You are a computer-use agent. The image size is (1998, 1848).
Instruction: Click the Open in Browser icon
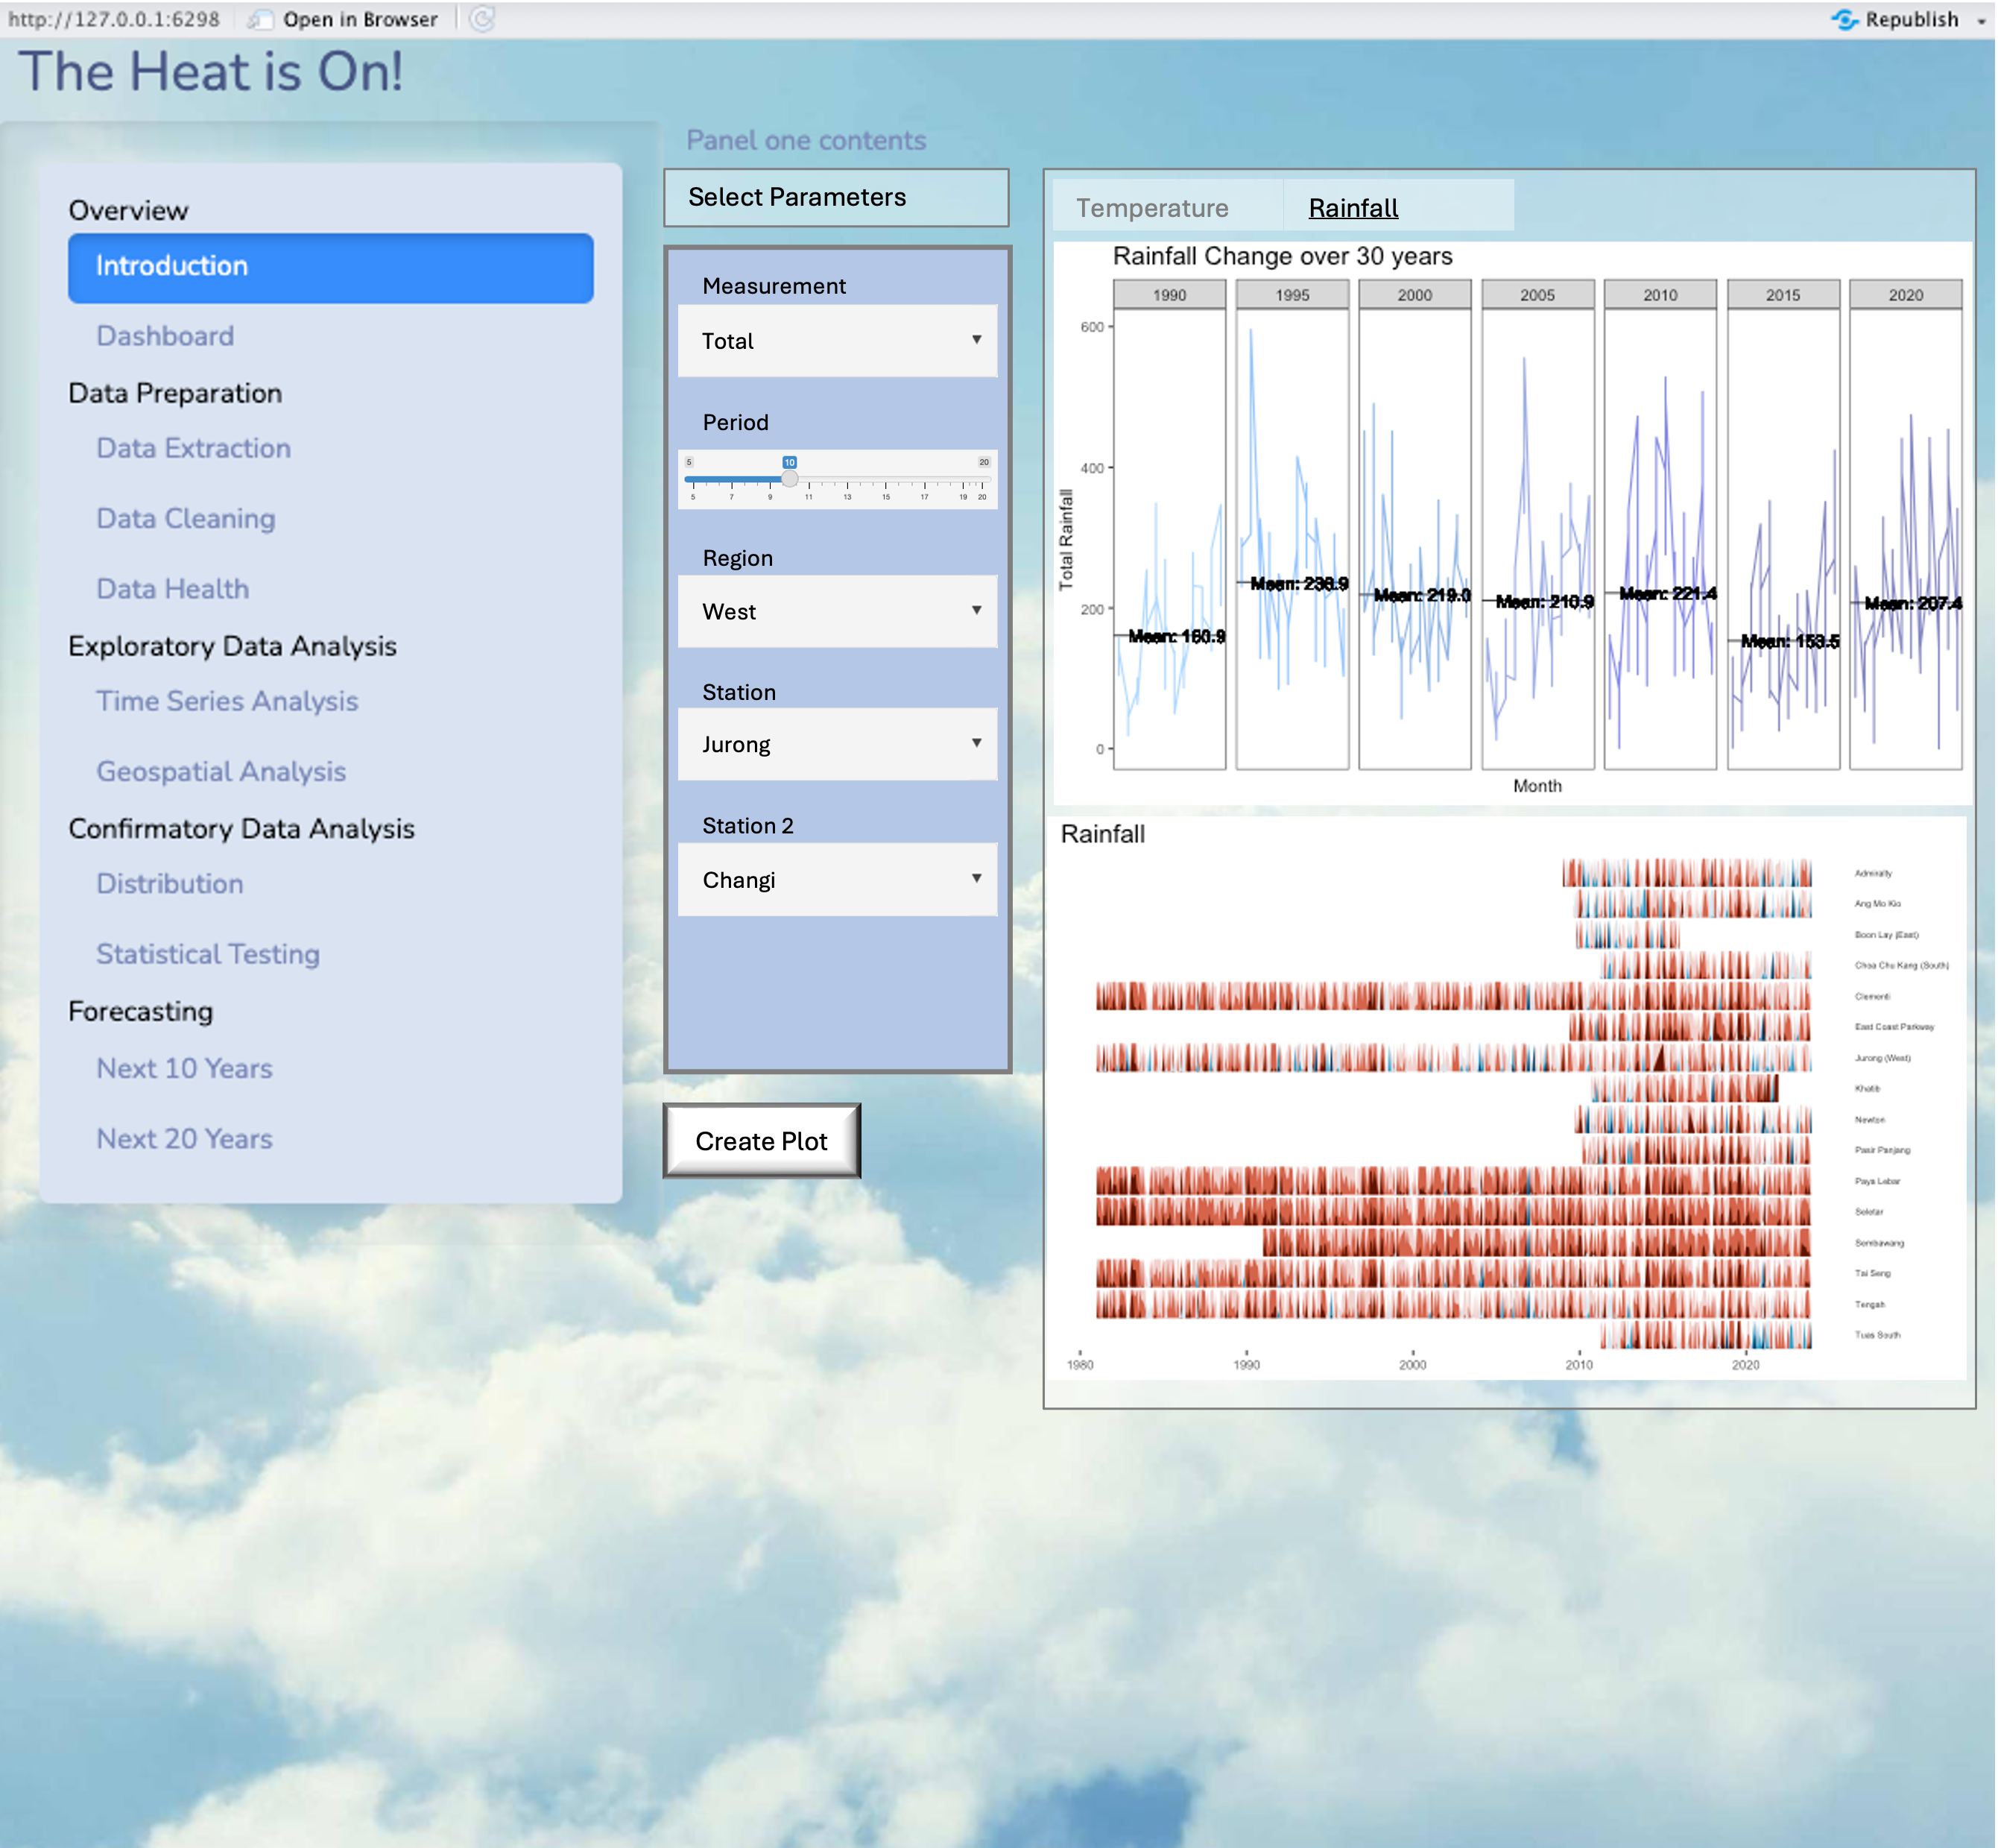[x=262, y=19]
